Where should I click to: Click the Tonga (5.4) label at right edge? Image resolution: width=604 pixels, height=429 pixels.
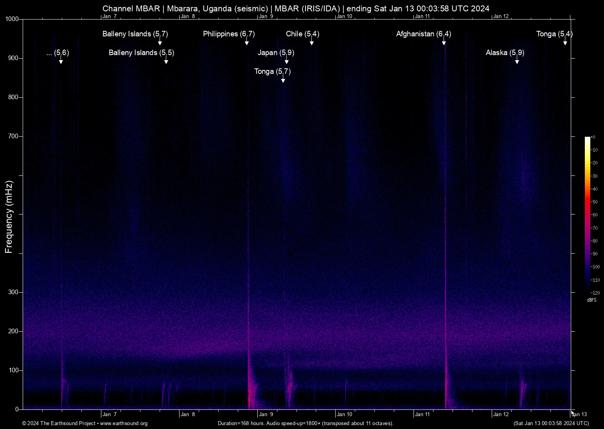pyautogui.click(x=554, y=34)
